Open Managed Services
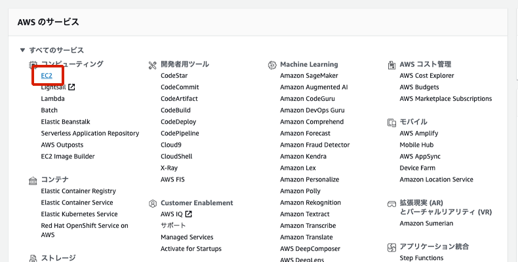The image size is (518, 262). pos(187,237)
